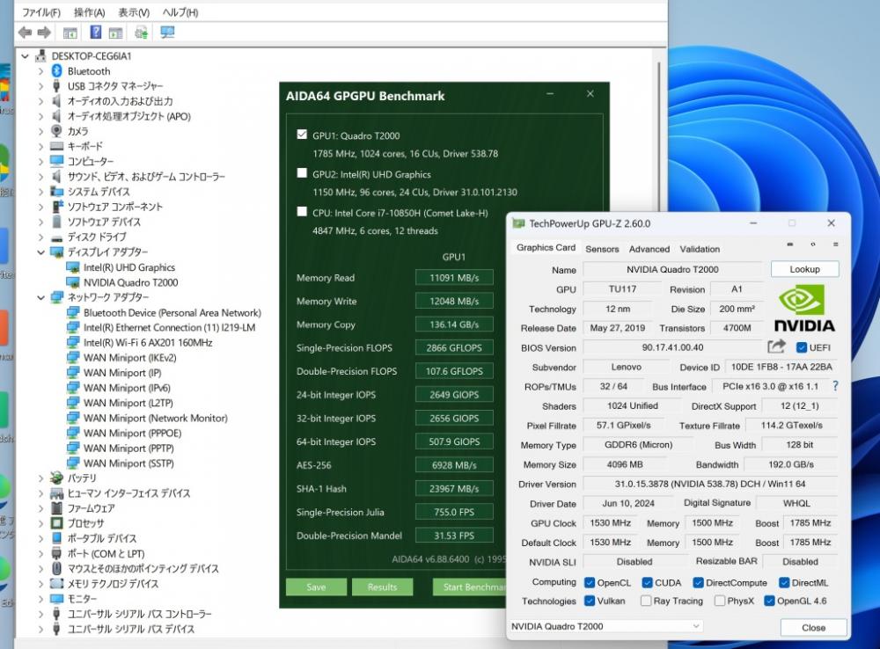
Task: Click the Results button in AIDA64
Action: pyautogui.click(x=382, y=587)
